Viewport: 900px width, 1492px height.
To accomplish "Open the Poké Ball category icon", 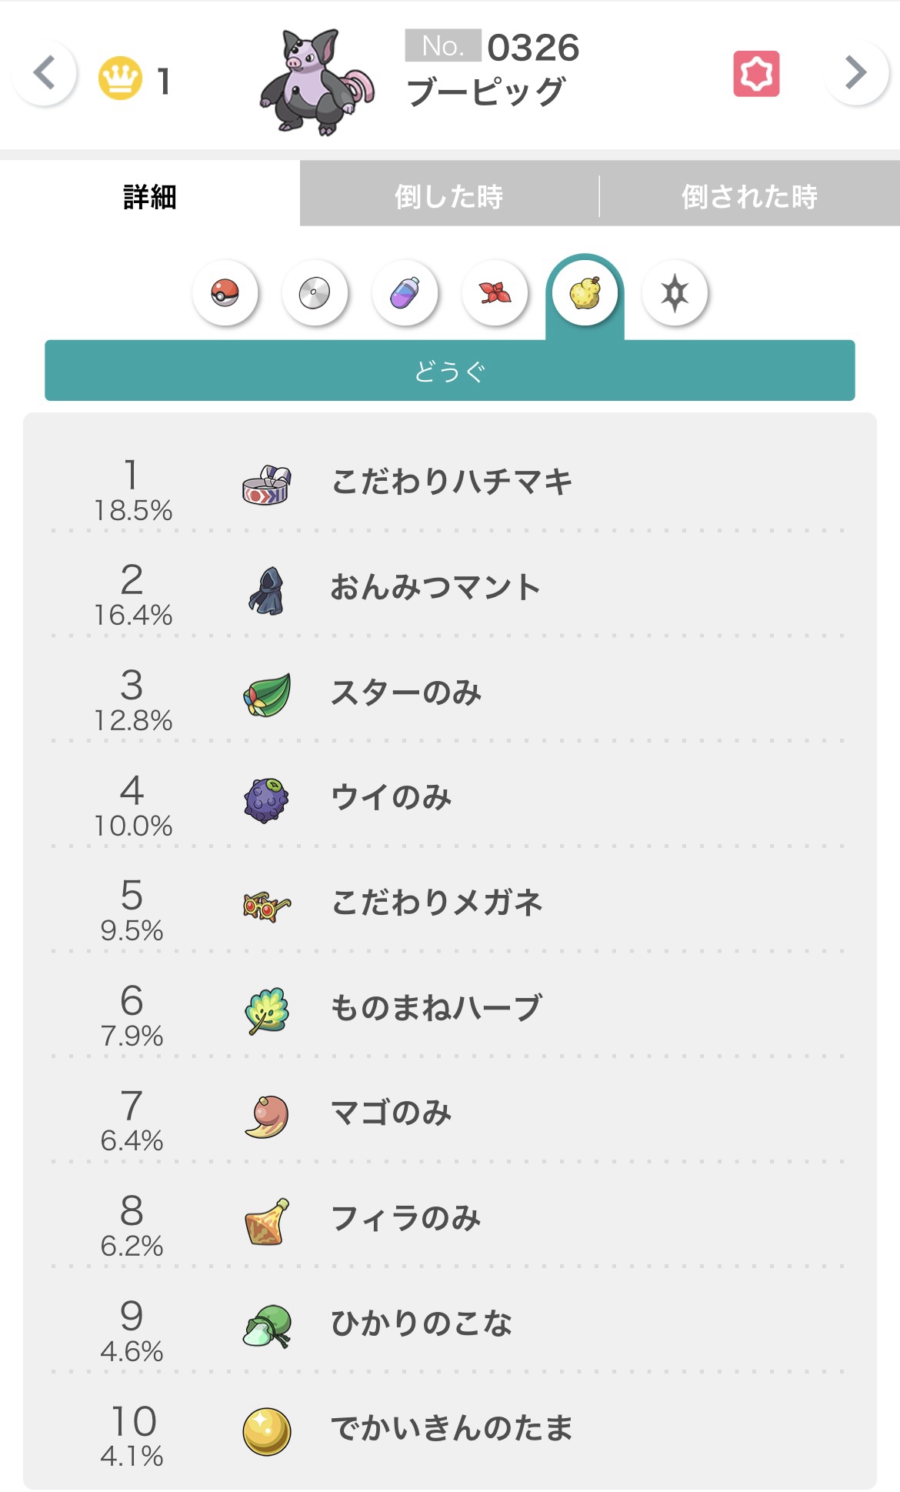I will [x=225, y=293].
